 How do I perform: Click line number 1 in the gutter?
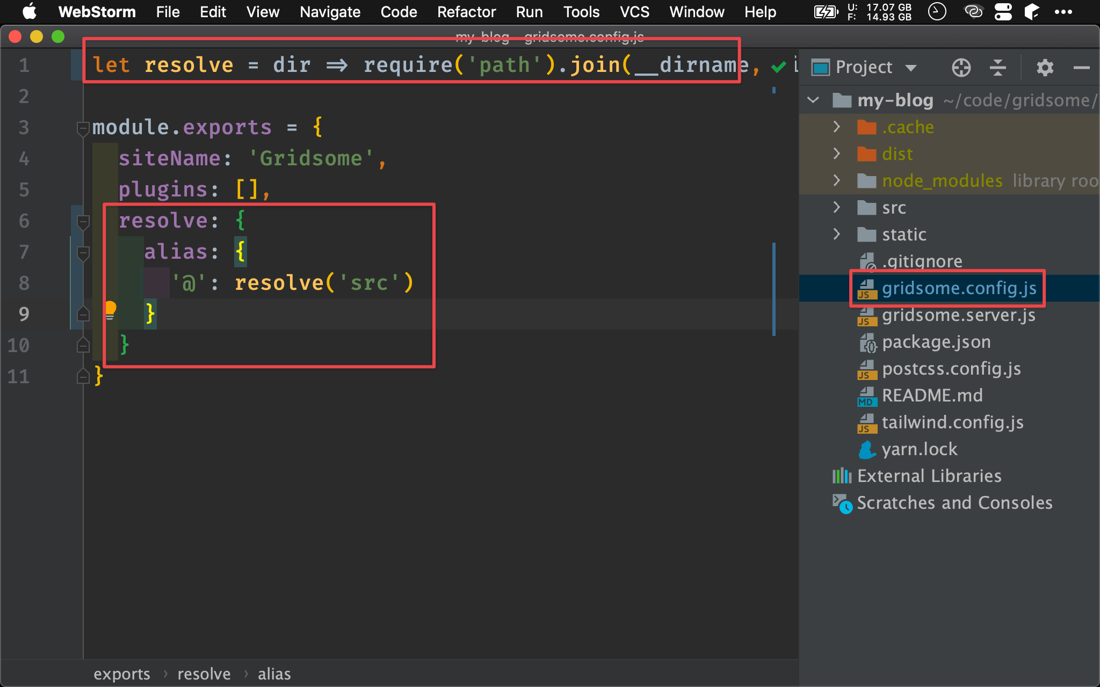click(24, 65)
